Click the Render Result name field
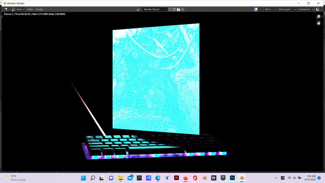The width and height of the screenshot is (325, 183). 155,9
